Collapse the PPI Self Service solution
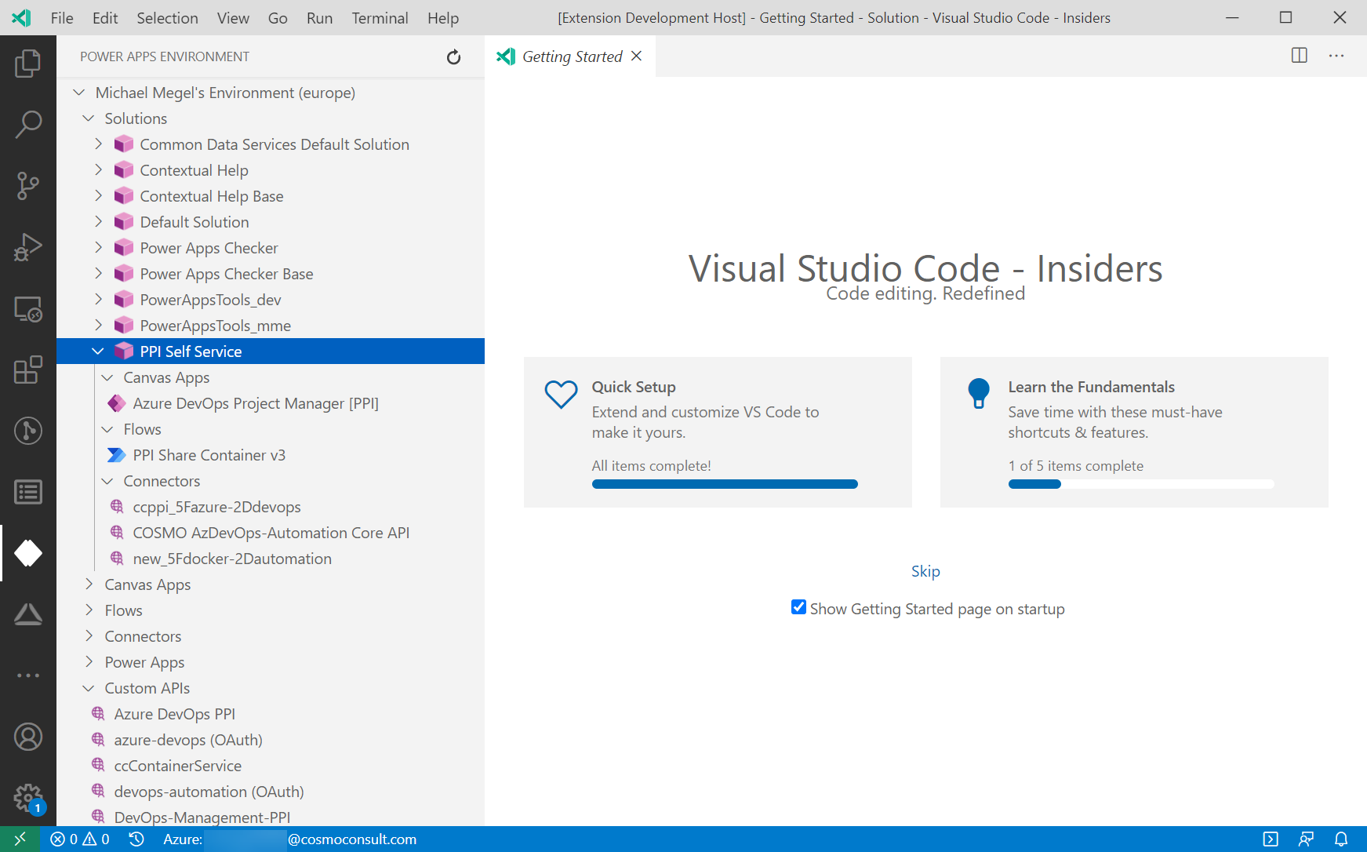Viewport: 1367px width, 852px height. point(98,351)
